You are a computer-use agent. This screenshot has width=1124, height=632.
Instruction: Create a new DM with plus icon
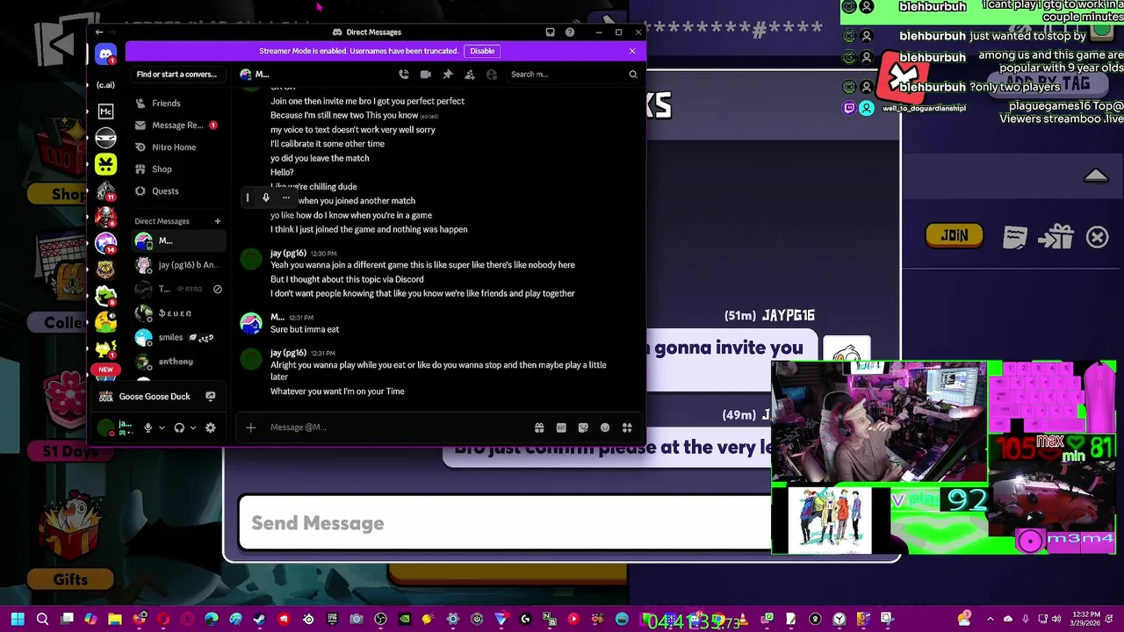pyautogui.click(x=218, y=221)
